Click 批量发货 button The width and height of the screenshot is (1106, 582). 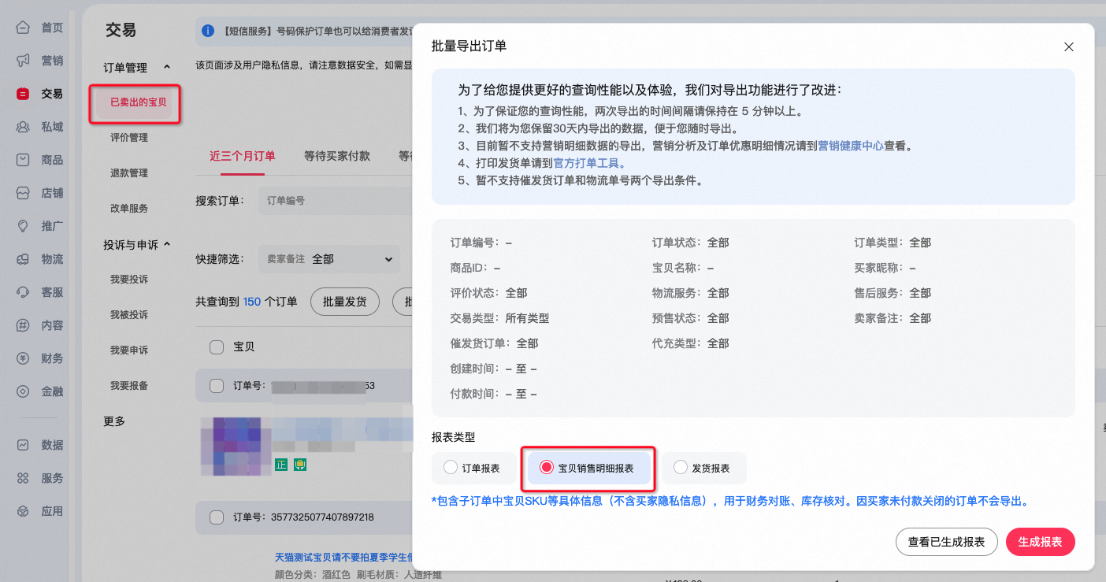pyautogui.click(x=345, y=302)
